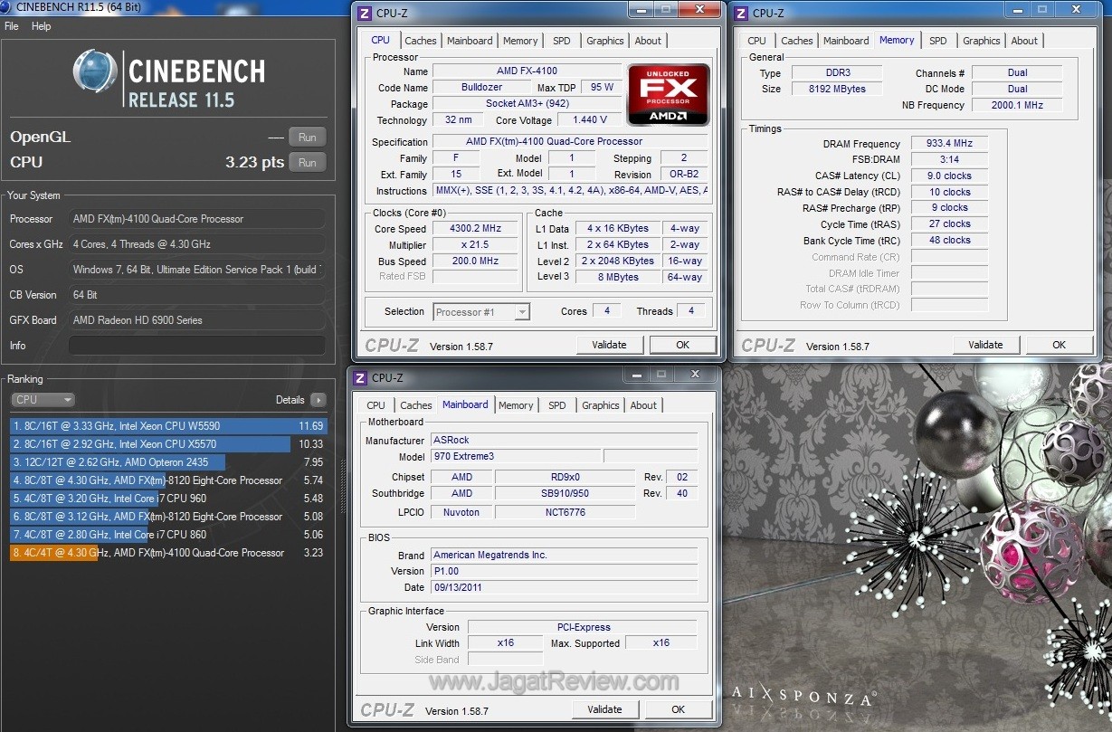Run the CPU benchmark
Viewport: 1112px width, 732px height.
click(x=307, y=163)
